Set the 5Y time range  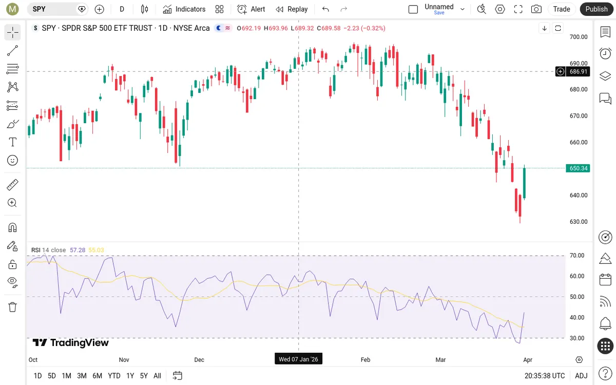144,376
